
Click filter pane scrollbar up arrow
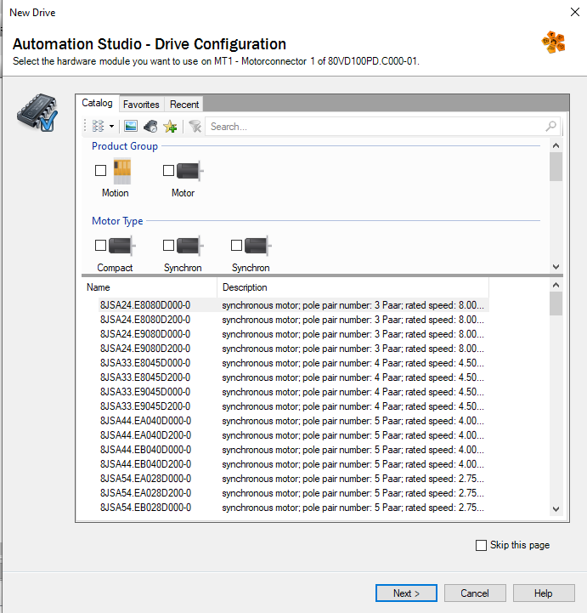[556, 145]
